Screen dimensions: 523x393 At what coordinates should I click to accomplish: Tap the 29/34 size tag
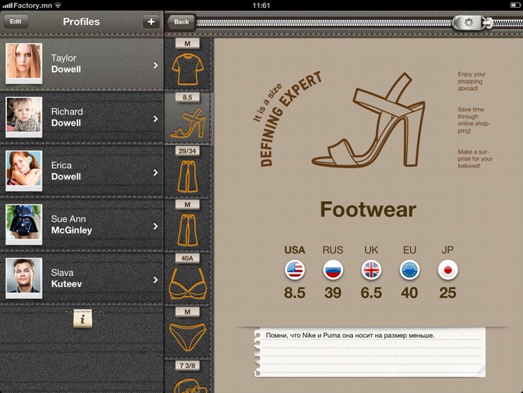pyautogui.click(x=188, y=151)
